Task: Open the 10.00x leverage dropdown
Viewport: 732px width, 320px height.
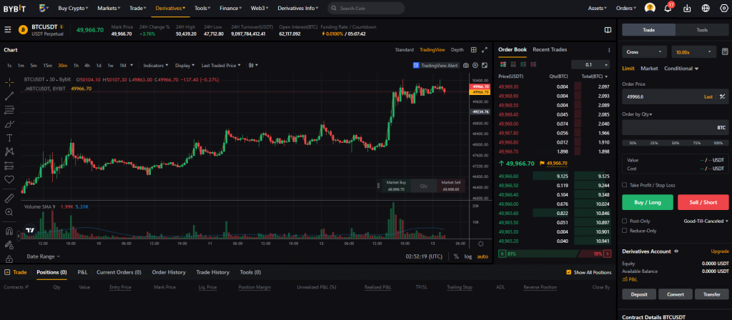Action: (x=693, y=51)
